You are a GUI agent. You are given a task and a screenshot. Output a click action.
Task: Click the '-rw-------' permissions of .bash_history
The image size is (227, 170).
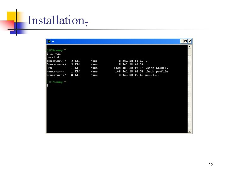click(55, 68)
